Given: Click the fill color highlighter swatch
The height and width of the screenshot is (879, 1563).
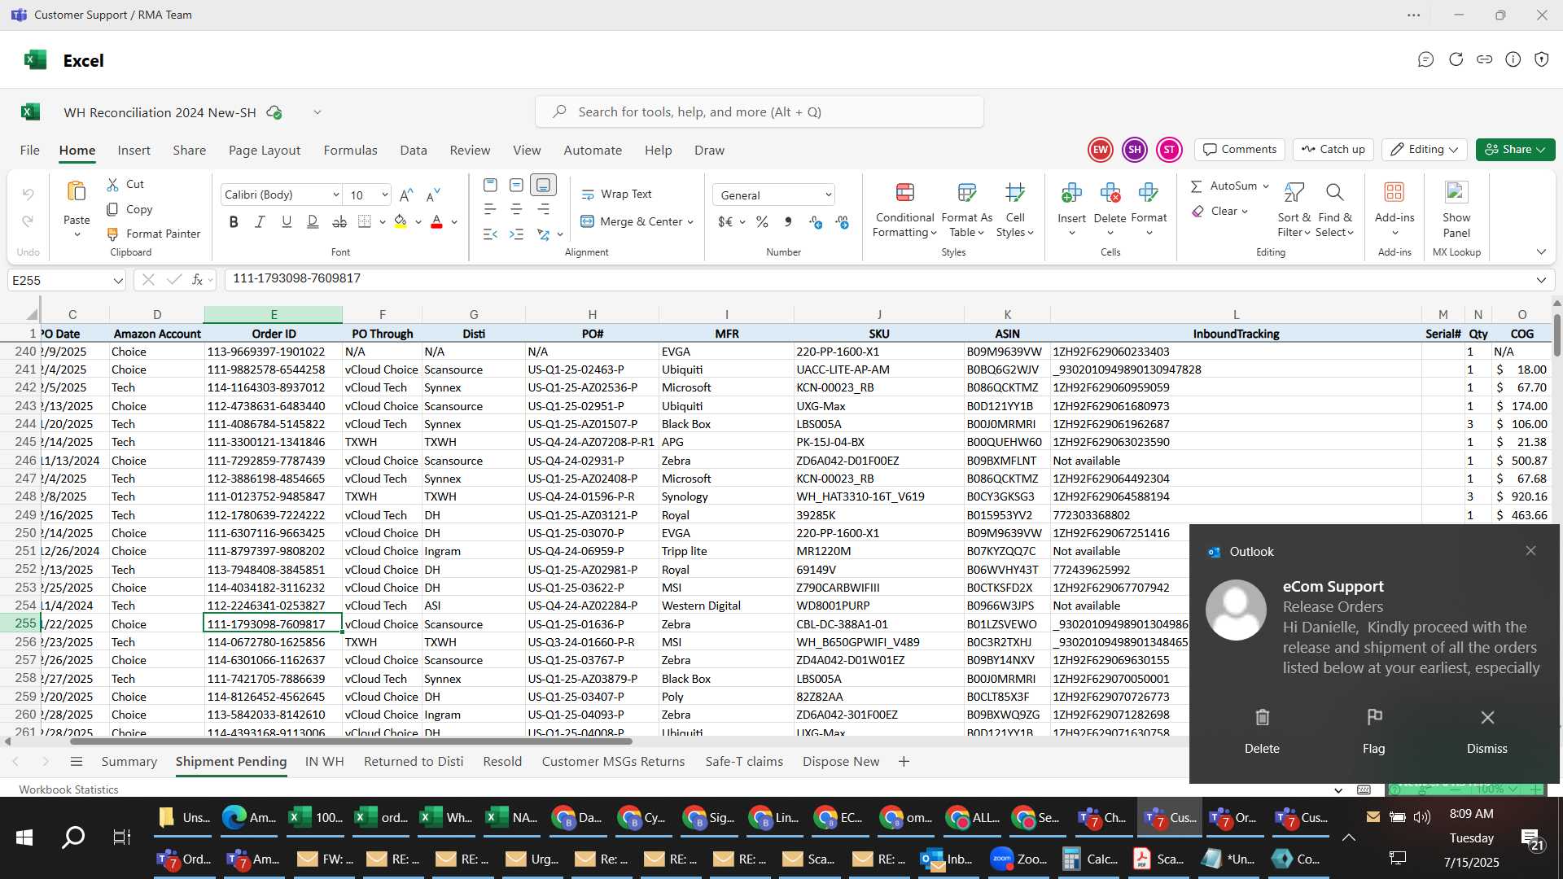Looking at the screenshot, I should tap(400, 221).
